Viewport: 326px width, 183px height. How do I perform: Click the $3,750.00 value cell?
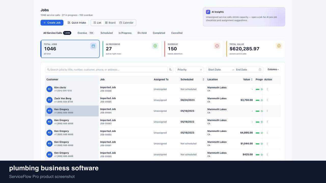click(247, 100)
